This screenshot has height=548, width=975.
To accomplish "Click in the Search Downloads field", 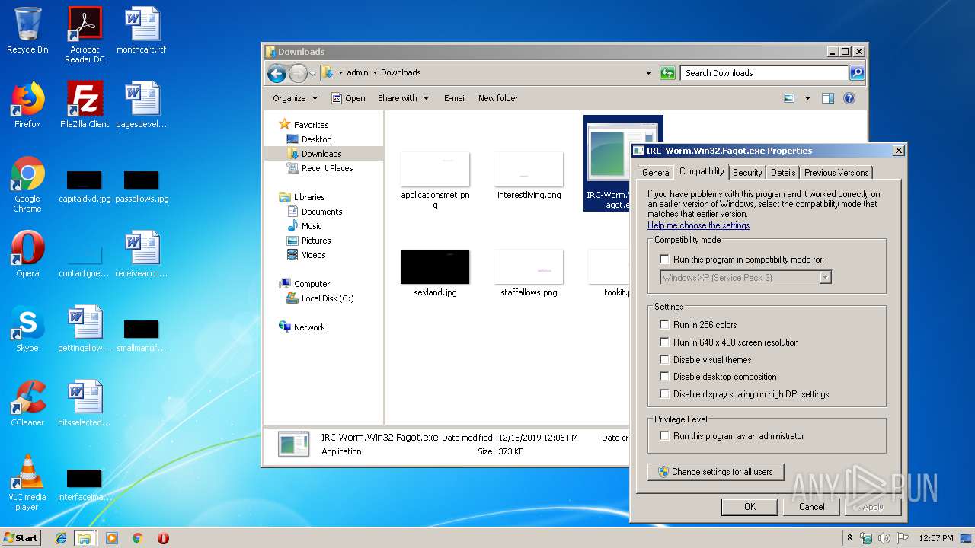I will [x=764, y=73].
